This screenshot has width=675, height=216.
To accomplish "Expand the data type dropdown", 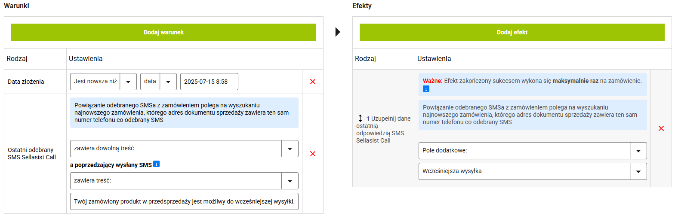I will coord(158,82).
